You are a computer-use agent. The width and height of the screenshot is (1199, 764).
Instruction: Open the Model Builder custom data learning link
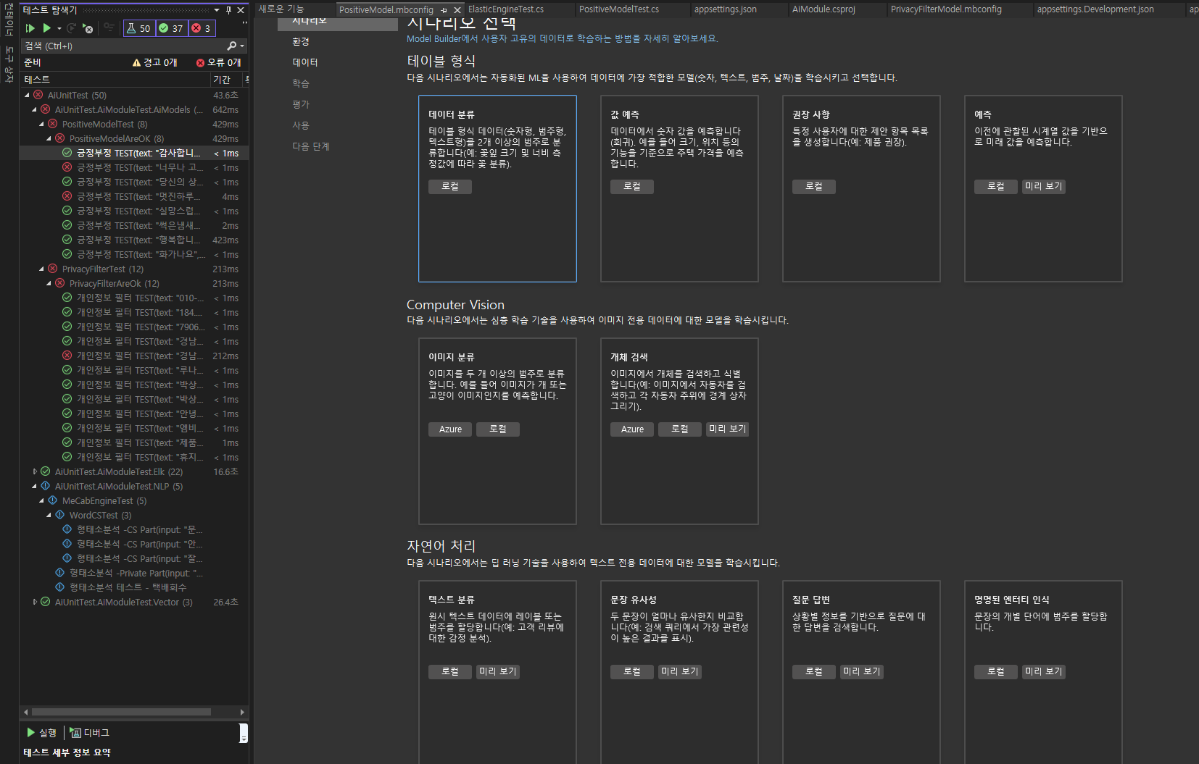[562, 38]
